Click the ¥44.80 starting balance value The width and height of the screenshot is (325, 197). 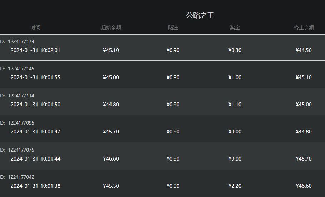(x=111, y=104)
